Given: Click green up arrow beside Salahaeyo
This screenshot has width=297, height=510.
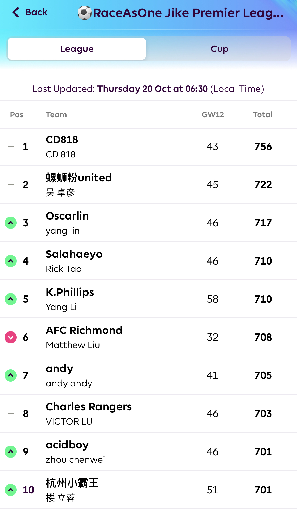Looking at the screenshot, I should click(x=11, y=261).
